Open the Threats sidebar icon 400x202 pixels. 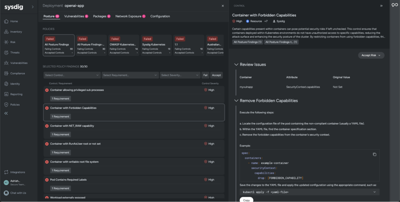coord(6,53)
